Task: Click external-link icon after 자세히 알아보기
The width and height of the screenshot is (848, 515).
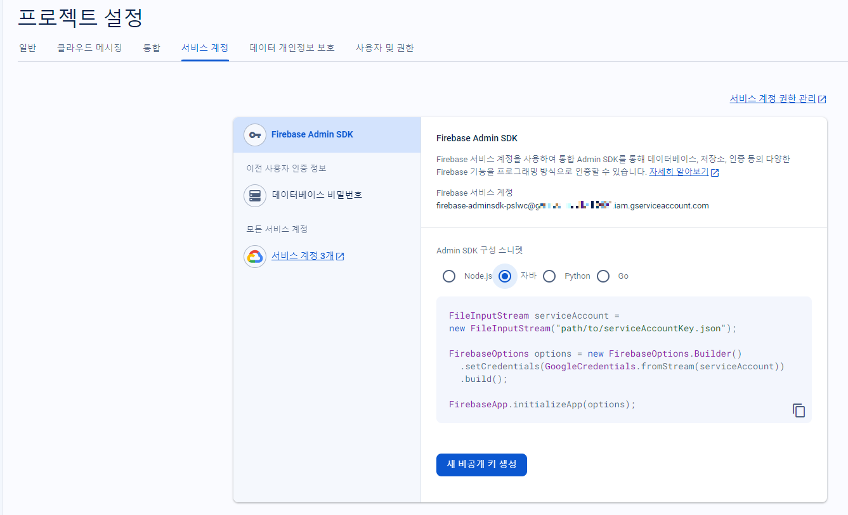Action: click(x=715, y=172)
